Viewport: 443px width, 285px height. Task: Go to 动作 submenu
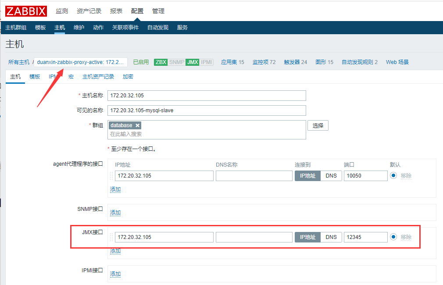coord(98,27)
